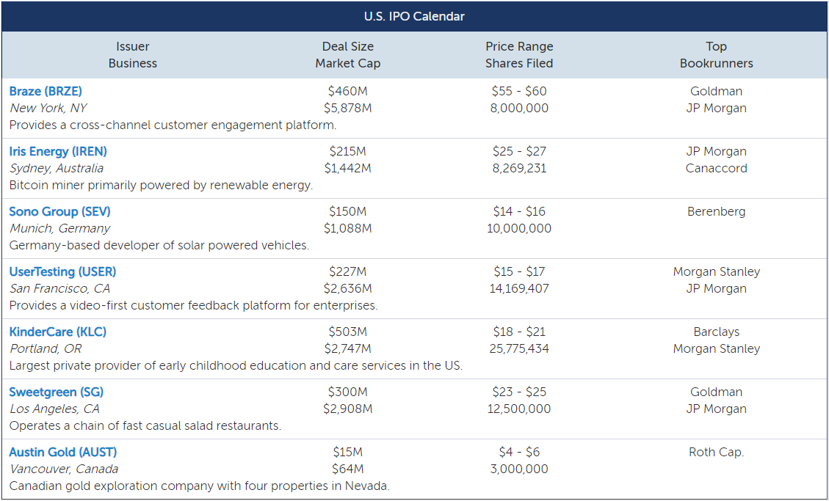Select the $2,908M market cap value

click(348, 409)
